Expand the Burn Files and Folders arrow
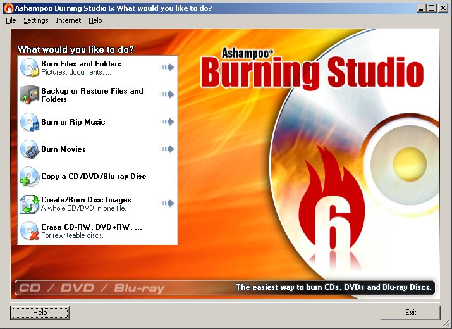The image size is (452, 329). pyautogui.click(x=167, y=67)
